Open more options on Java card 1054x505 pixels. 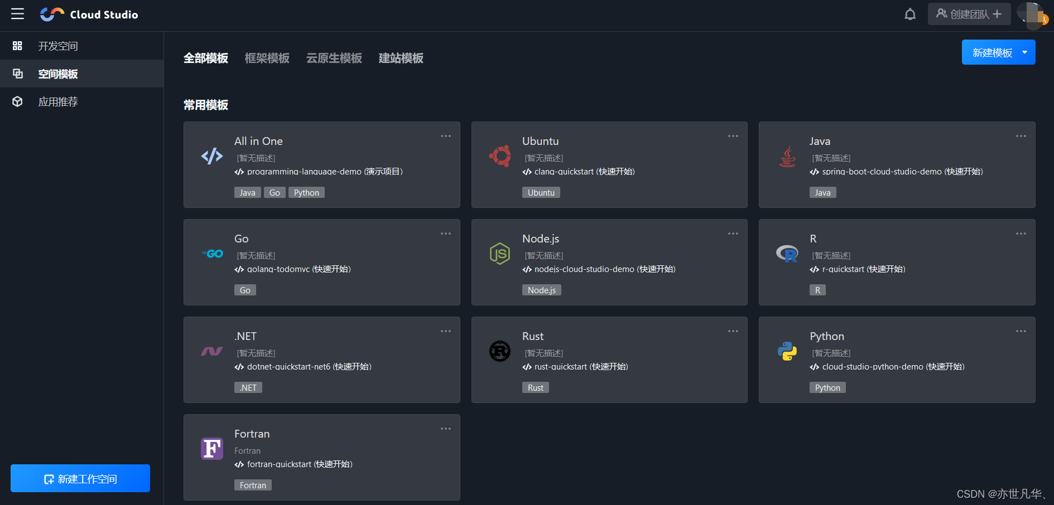1021,136
